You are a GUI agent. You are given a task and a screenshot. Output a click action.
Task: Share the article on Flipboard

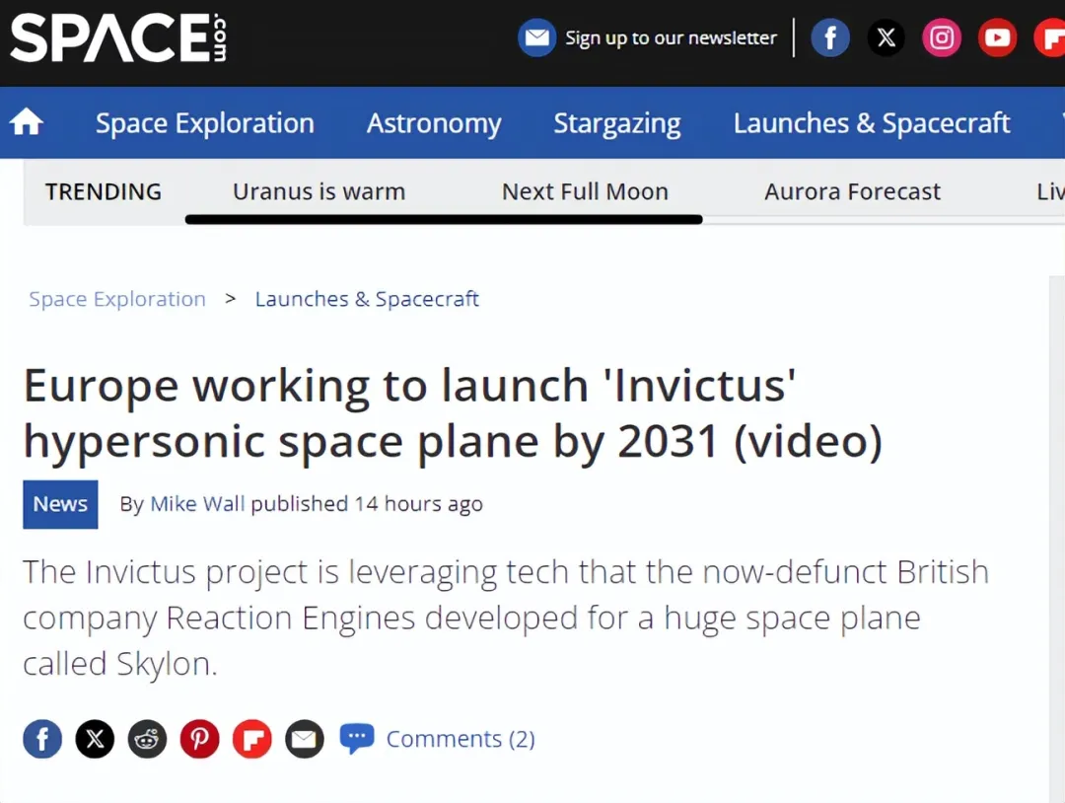[252, 739]
